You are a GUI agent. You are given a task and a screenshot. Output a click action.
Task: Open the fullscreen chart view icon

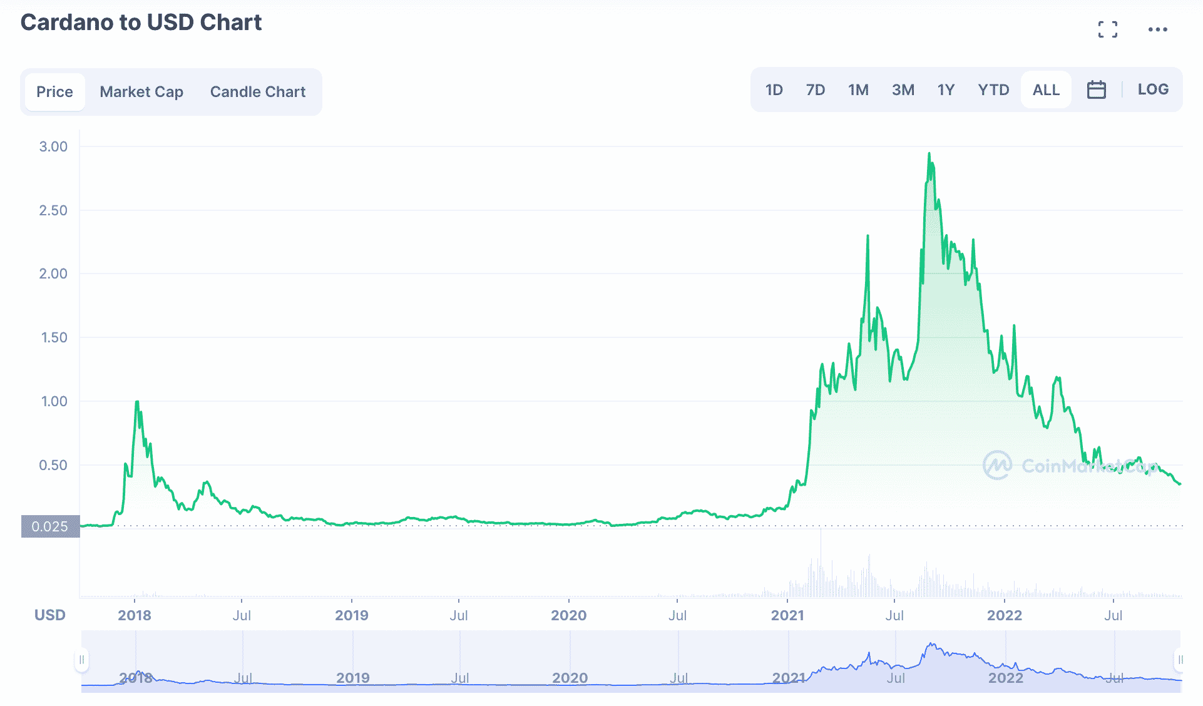tap(1107, 29)
